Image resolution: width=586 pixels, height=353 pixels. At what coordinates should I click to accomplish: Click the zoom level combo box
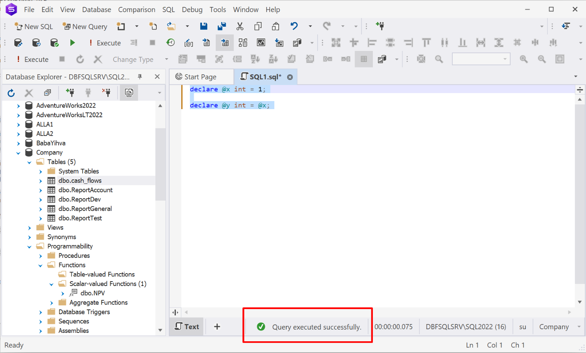pos(481,59)
